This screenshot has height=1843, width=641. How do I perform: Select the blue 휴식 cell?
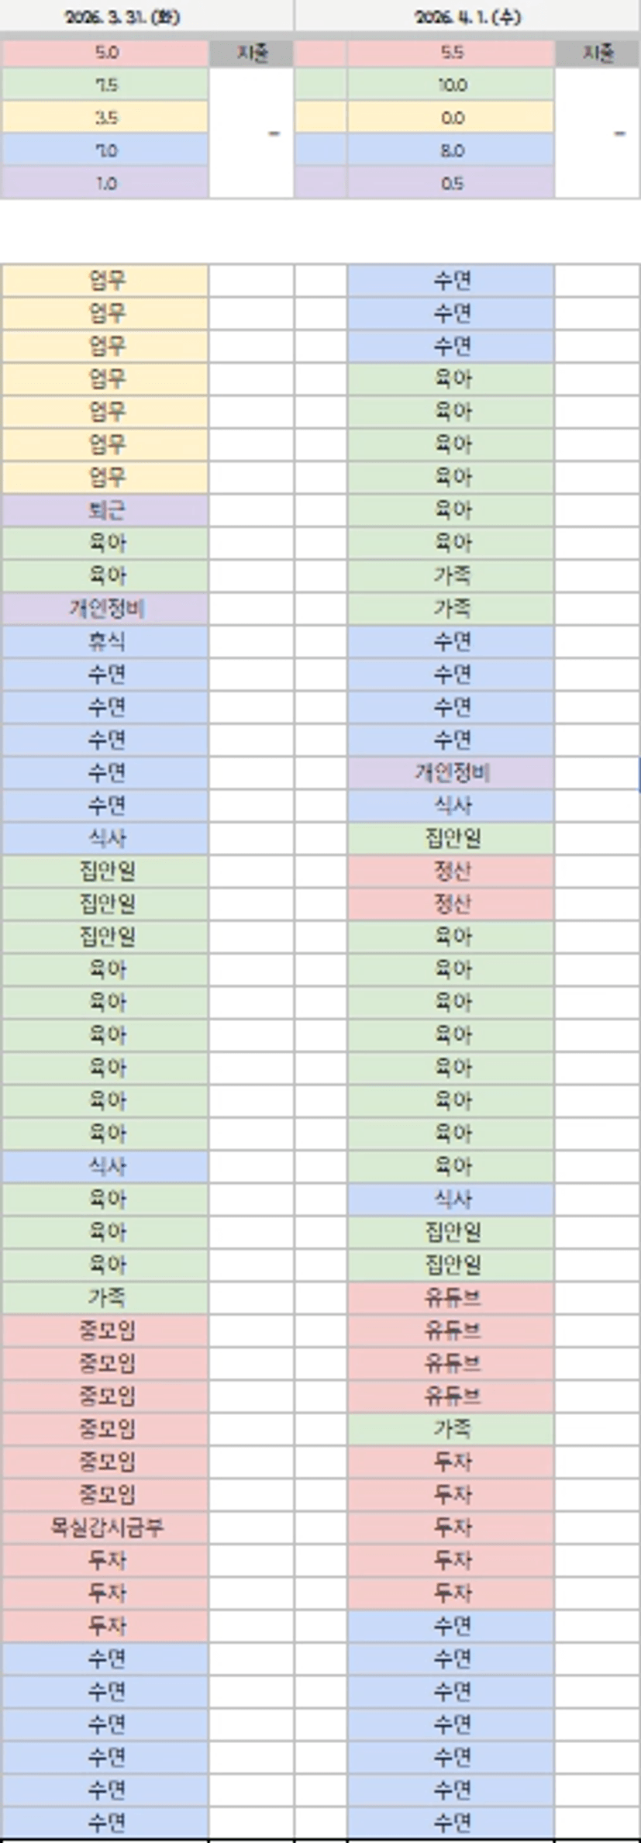click(105, 641)
